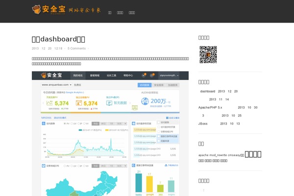Click the right arrow of the stats carousel
The width and height of the screenshot is (294, 196).
[130, 103]
